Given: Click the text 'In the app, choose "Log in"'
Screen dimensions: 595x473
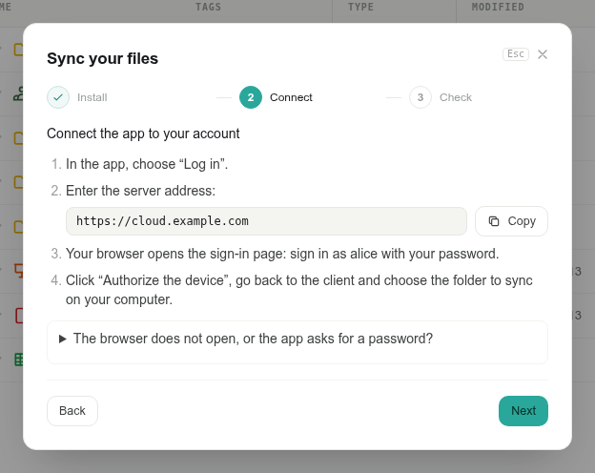Looking at the screenshot, I should click(x=147, y=164).
